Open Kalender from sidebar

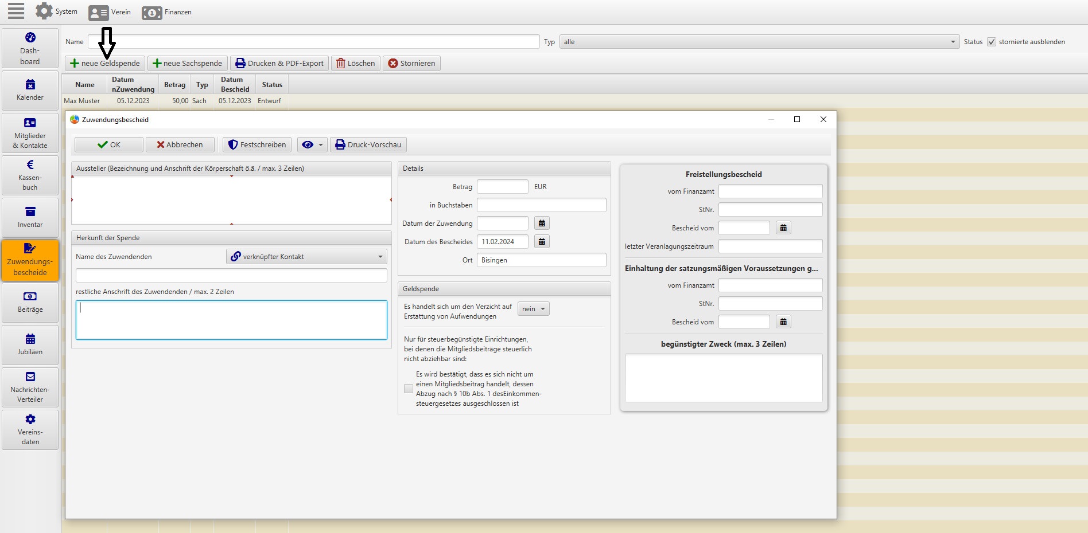[30, 91]
